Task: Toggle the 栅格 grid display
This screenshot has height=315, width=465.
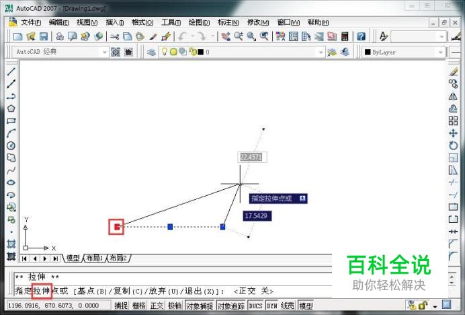Action: pos(138,306)
